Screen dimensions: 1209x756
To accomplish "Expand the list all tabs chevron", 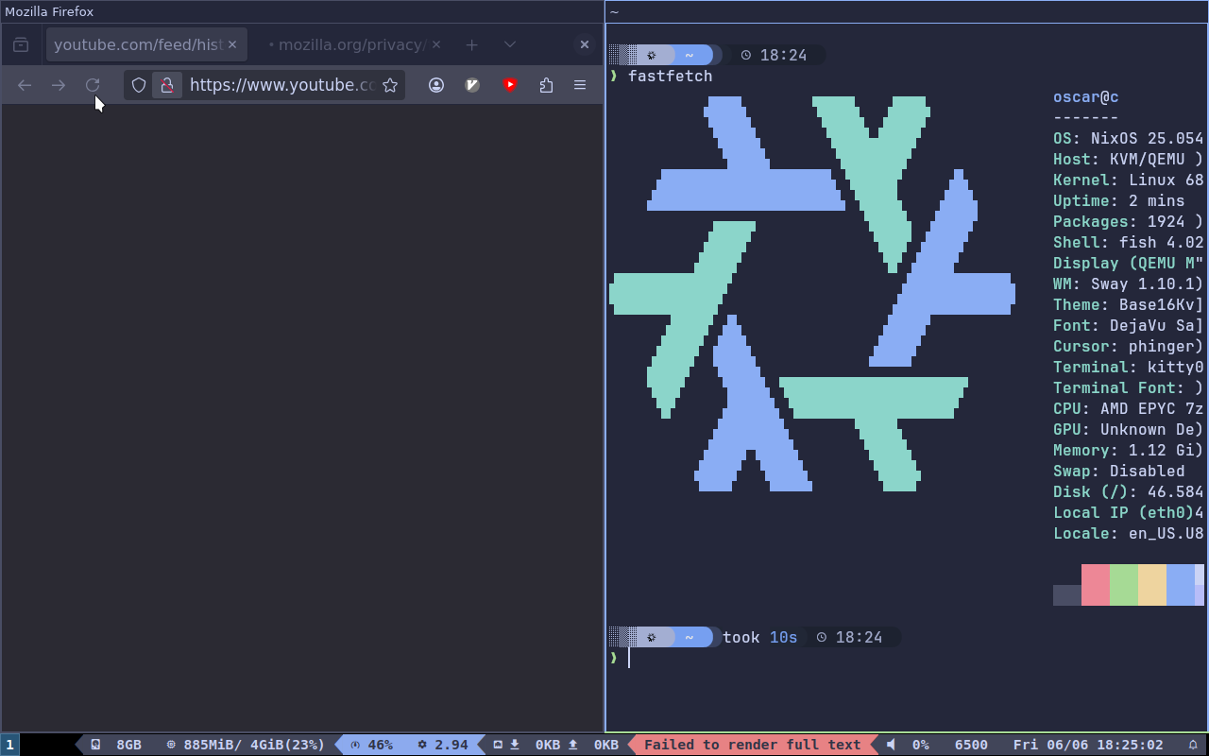I will 510,44.
